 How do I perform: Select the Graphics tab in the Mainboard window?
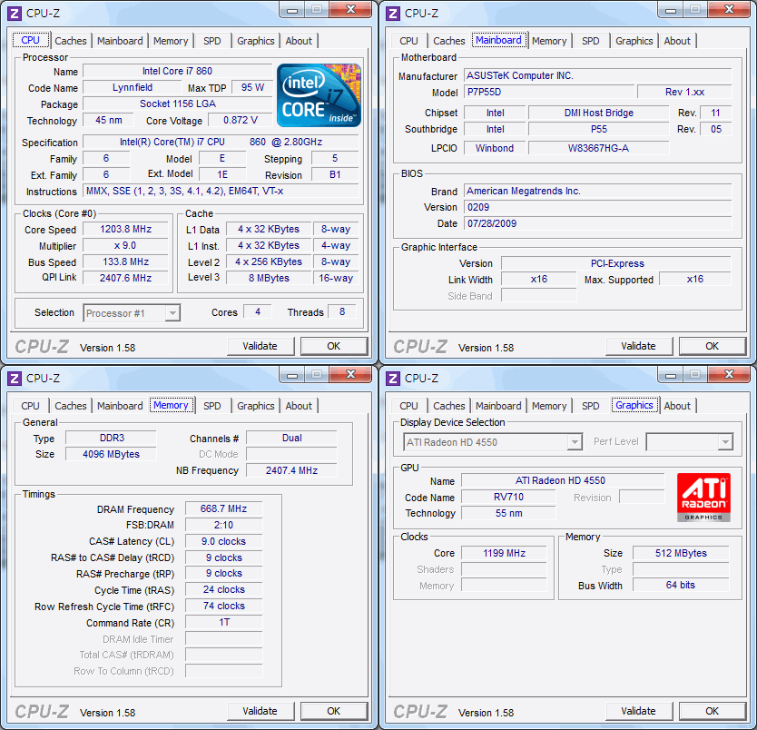(634, 41)
